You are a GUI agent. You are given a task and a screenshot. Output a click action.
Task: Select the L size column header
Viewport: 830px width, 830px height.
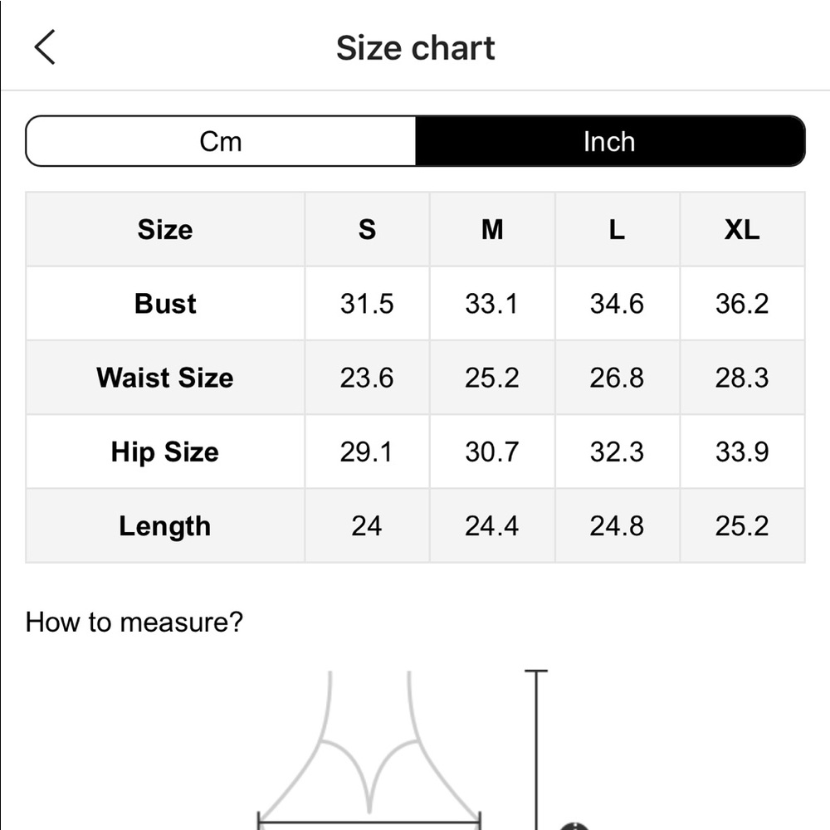click(618, 229)
